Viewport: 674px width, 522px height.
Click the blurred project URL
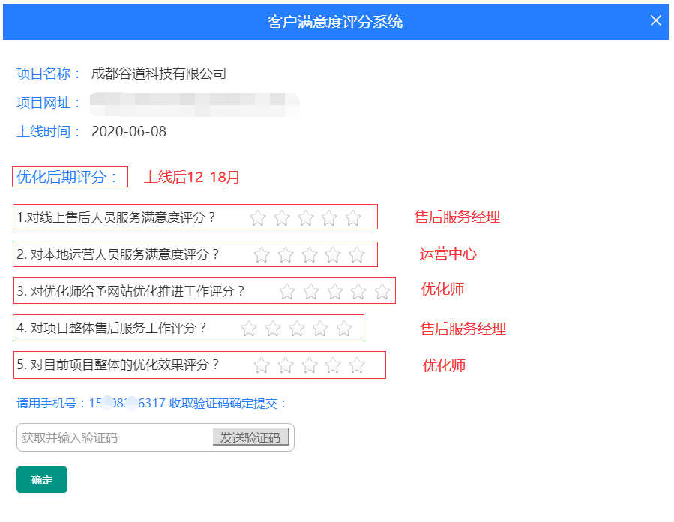click(193, 103)
